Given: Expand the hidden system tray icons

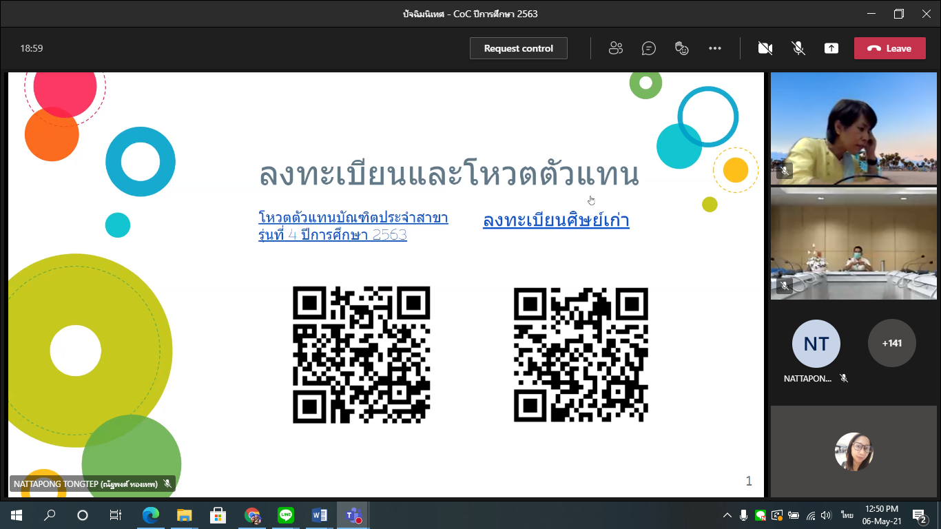Looking at the screenshot, I should 727,515.
